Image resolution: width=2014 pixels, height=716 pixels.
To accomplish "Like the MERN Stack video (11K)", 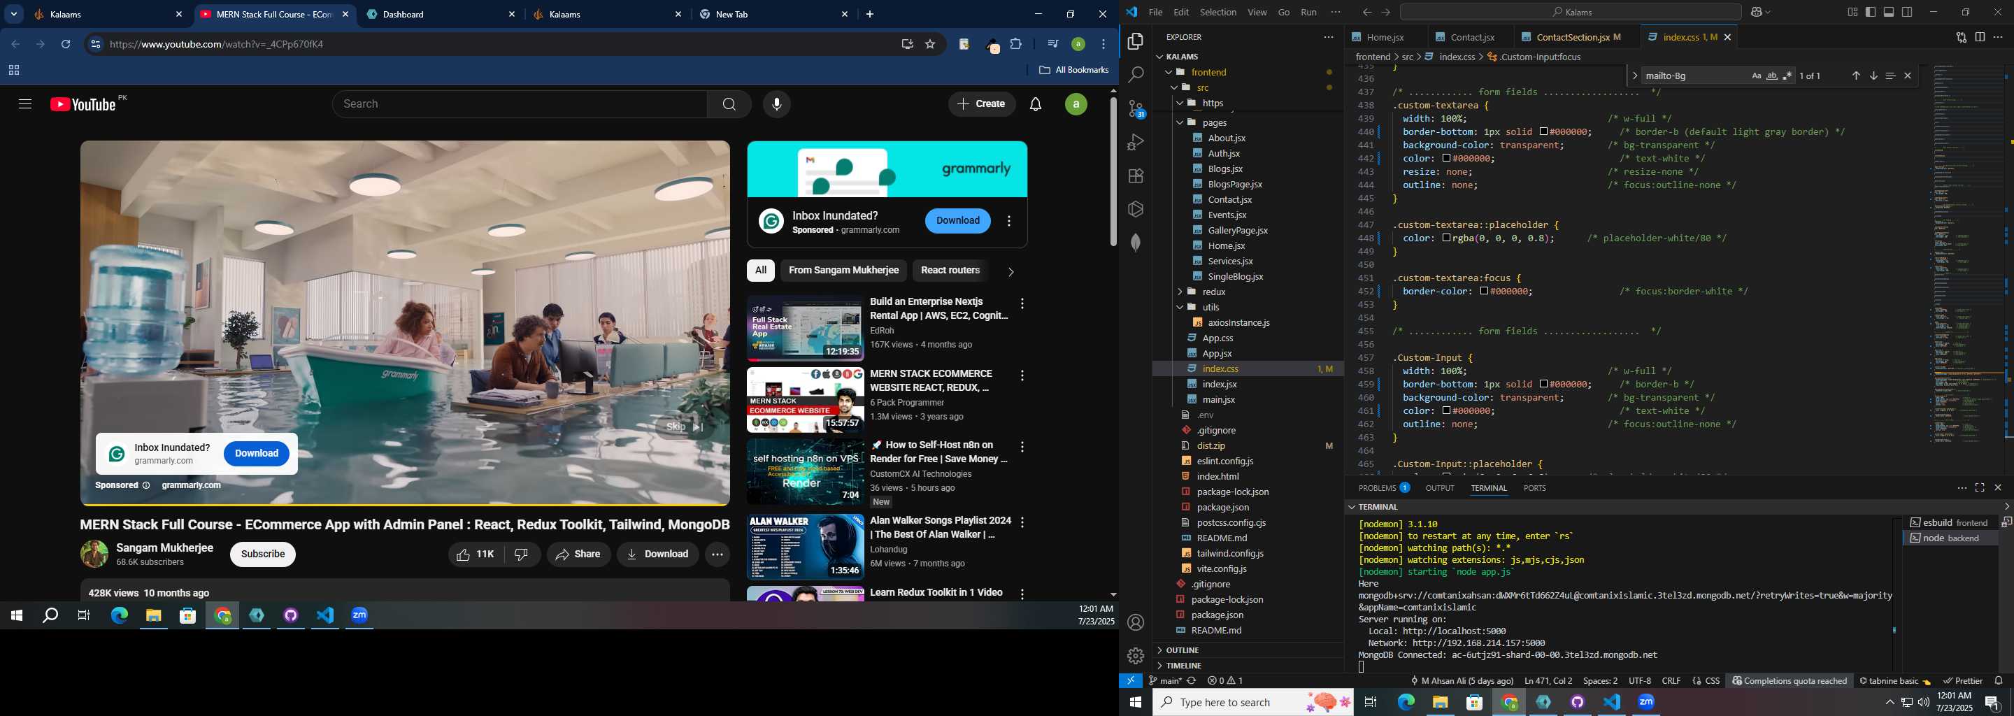I will [x=476, y=554].
